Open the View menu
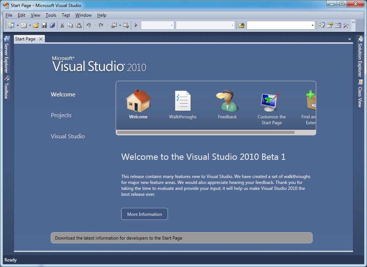Viewport: 367px width, 267px height. point(35,15)
